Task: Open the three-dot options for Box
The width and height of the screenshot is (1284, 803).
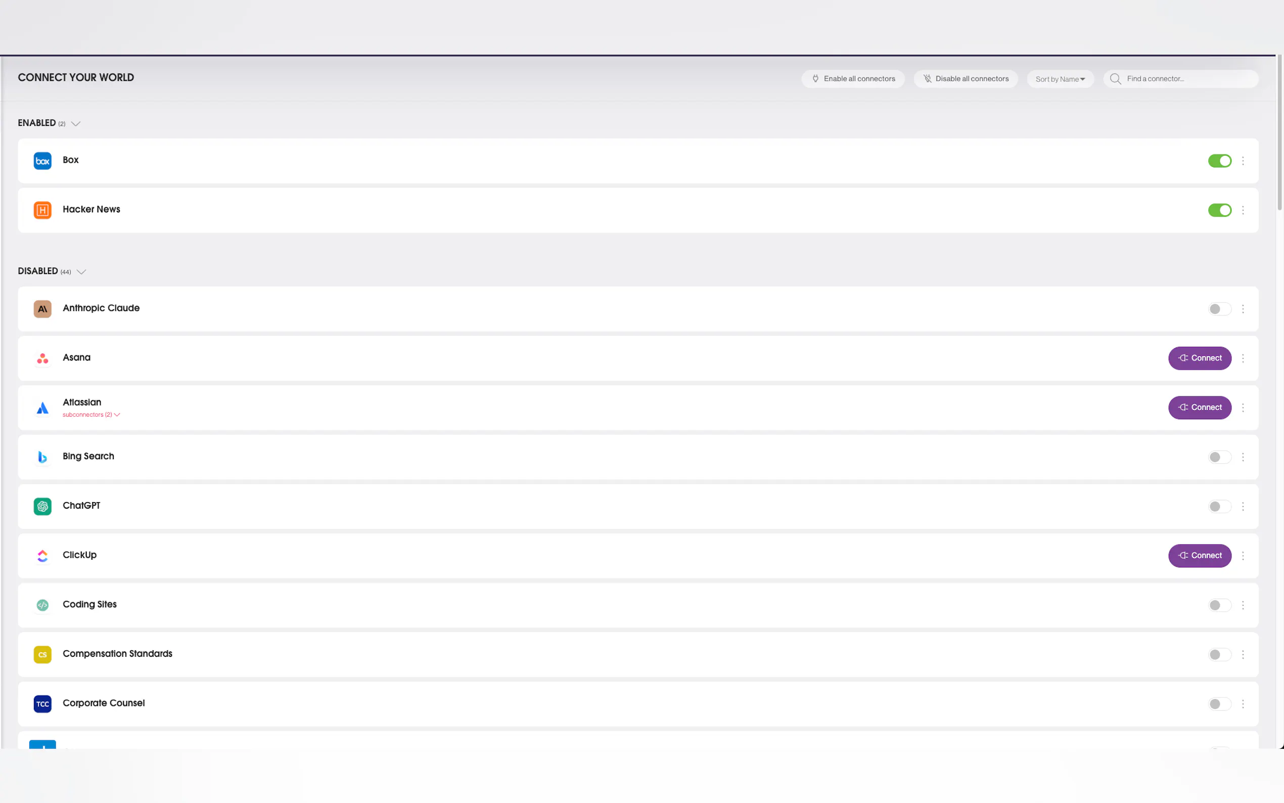Action: coord(1243,161)
